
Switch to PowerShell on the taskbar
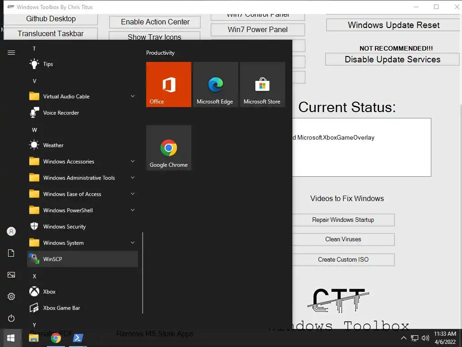click(x=78, y=338)
